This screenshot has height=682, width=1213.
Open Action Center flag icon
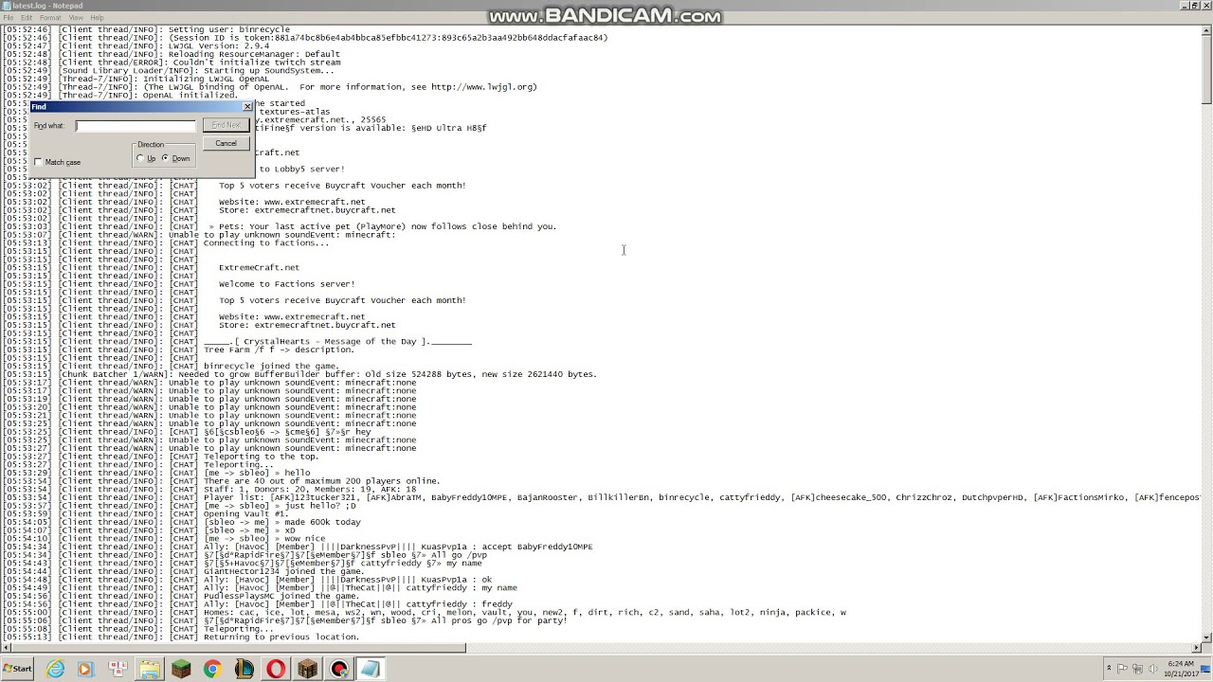pyautogui.click(x=1124, y=669)
